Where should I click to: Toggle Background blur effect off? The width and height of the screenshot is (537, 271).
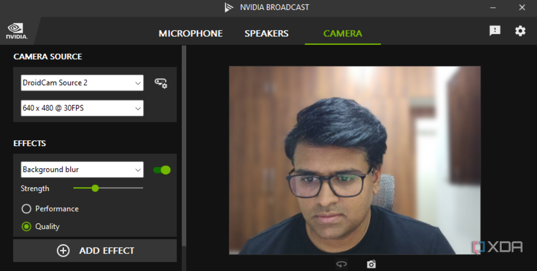162,170
